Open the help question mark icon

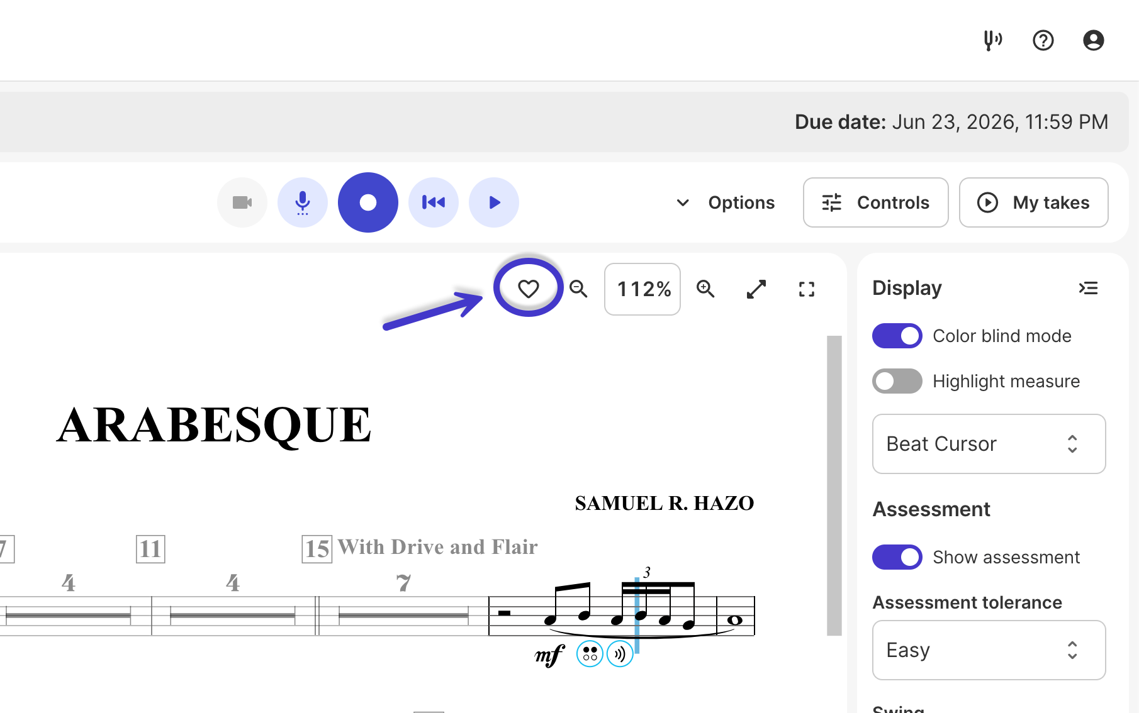(x=1043, y=40)
